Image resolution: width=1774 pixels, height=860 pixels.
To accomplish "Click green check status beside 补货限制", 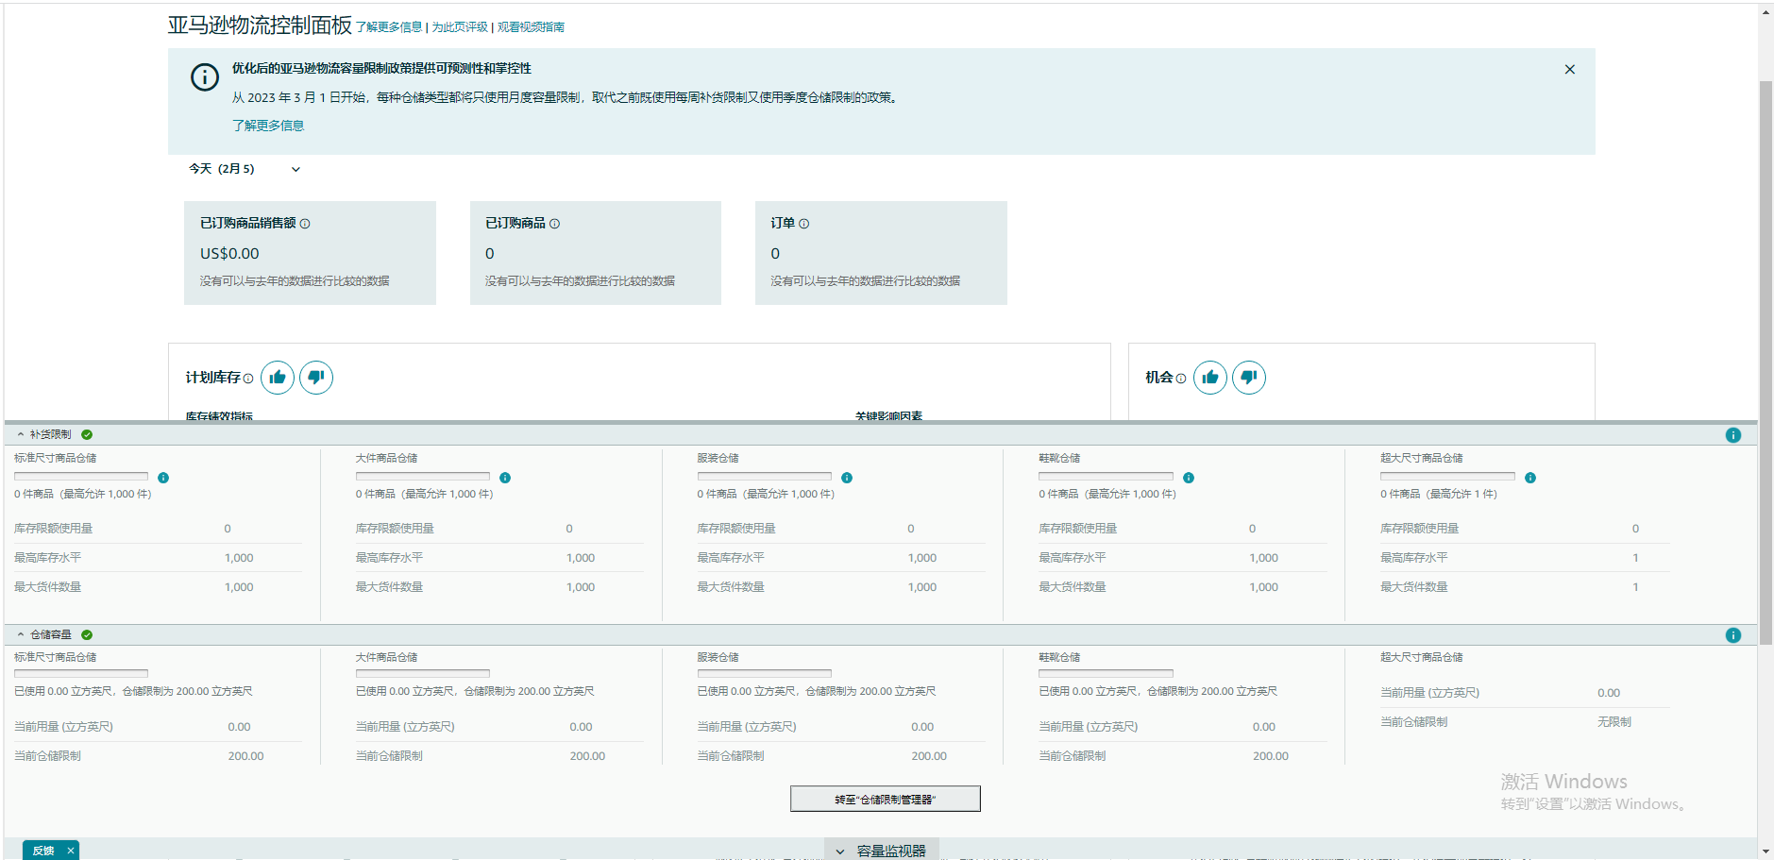I will 87,435.
